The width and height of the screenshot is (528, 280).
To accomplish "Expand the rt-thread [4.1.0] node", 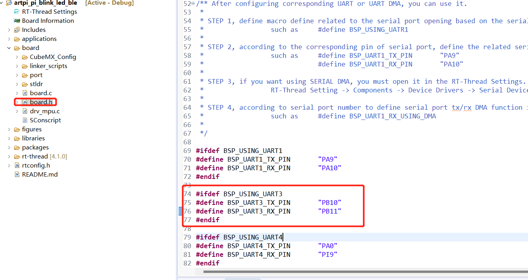I will [x=9, y=156].
